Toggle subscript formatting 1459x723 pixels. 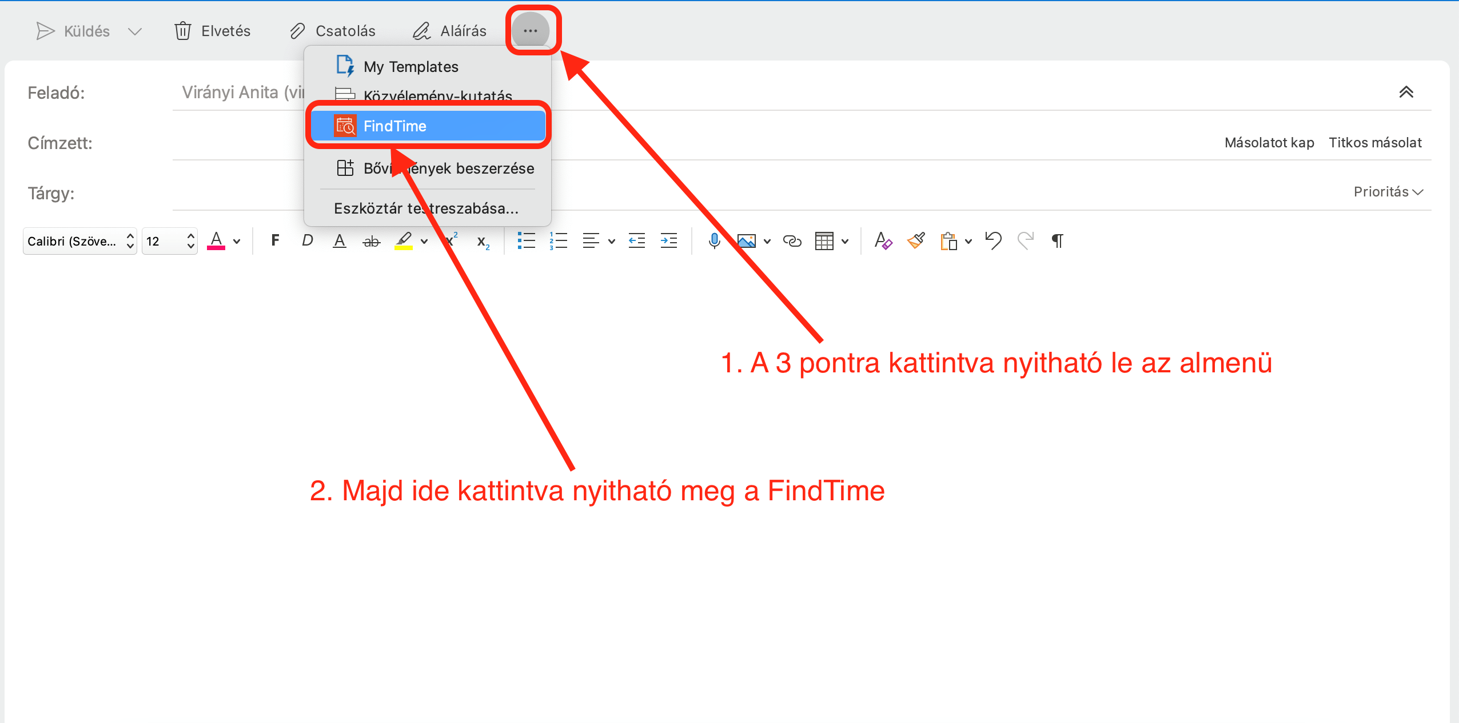(483, 242)
